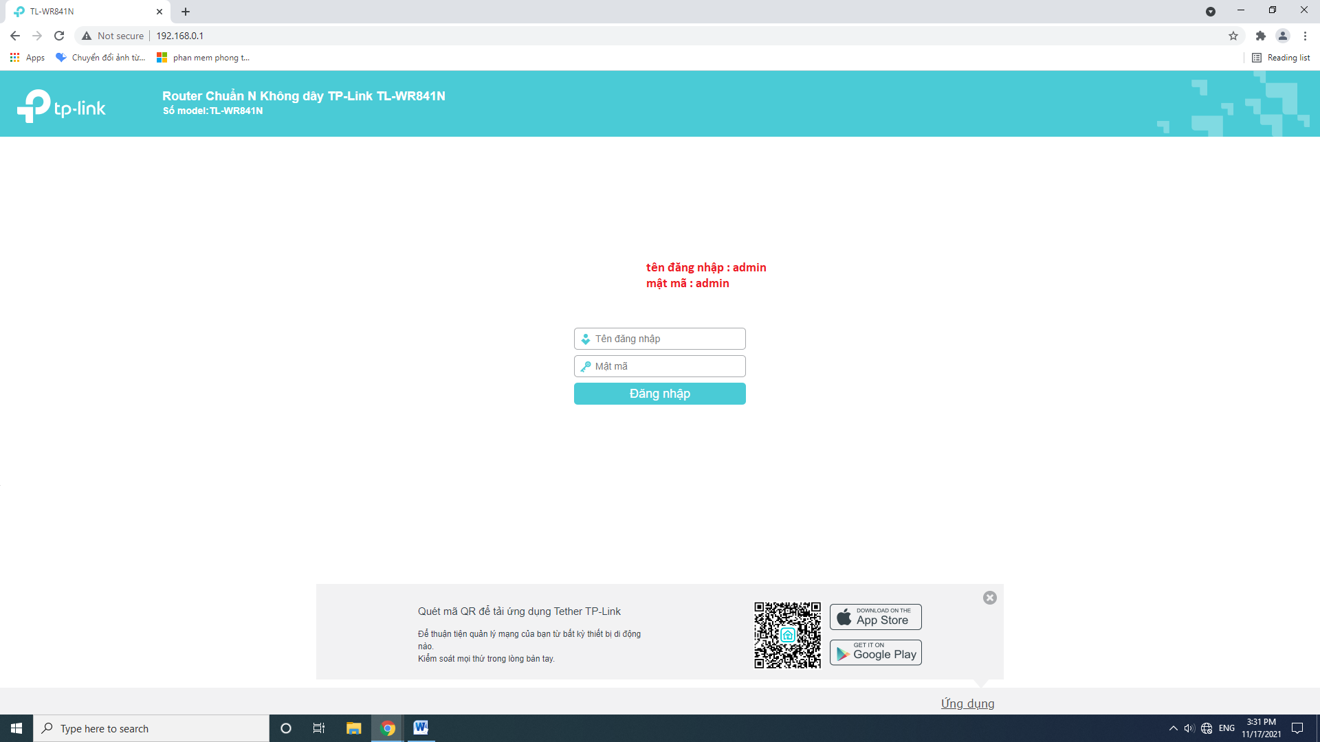Open Chrome three-dot menu
The width and height of the screenshot is (1320, 742).
click(1305, 36)
